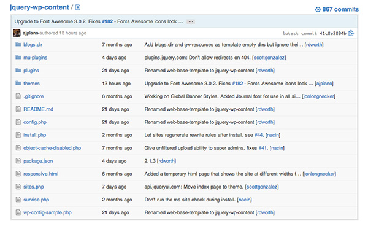368x226 pixels.
Task: Open the 867 commits history icon
Action: [x=318, y=10]
